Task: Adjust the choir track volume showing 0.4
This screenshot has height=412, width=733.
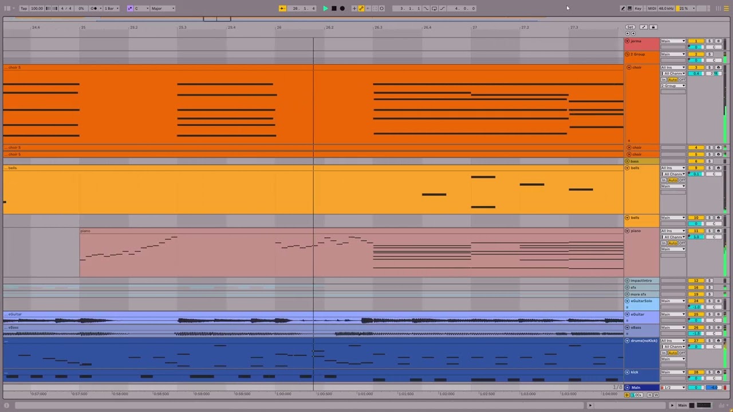Action: point(696,74)
